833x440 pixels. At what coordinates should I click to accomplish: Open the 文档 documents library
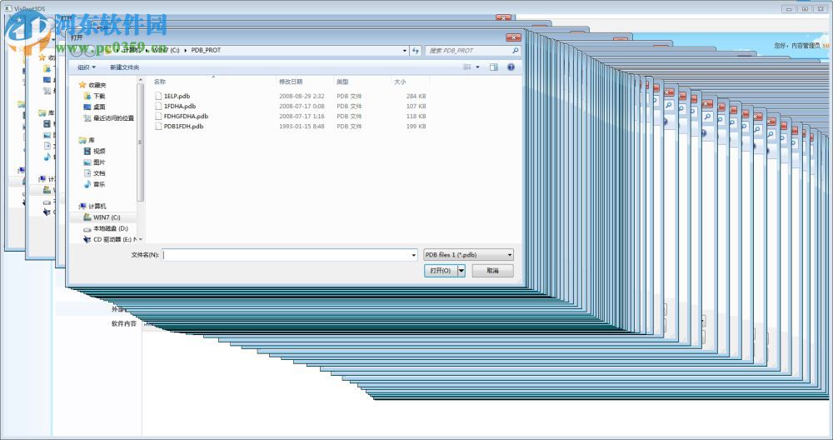[x=99, y=174]
